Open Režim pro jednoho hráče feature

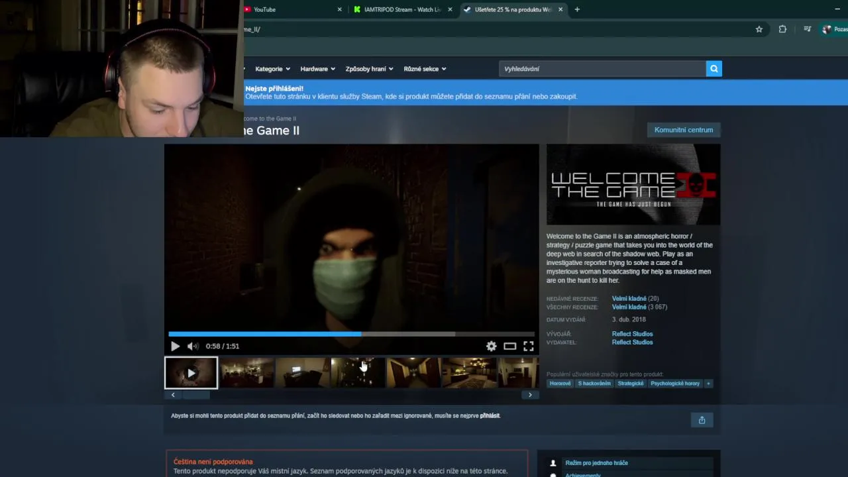pos(596,463)
